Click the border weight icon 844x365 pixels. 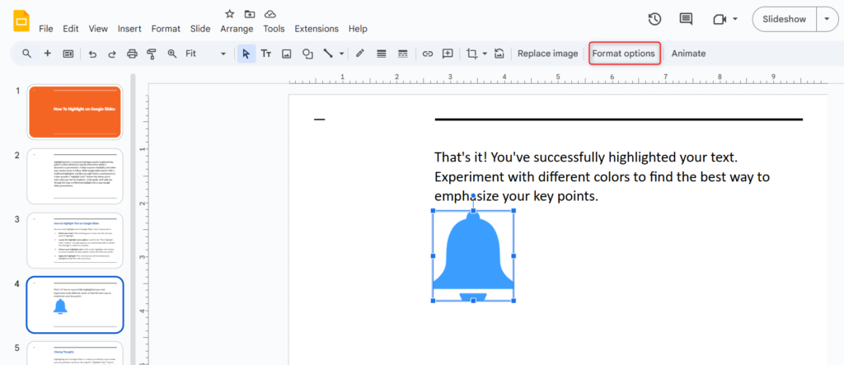click(x=381, y=54)
